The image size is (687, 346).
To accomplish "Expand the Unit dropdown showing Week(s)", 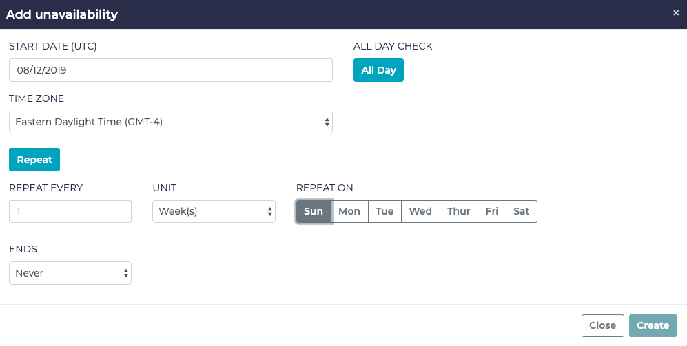I will pos(214,211).
